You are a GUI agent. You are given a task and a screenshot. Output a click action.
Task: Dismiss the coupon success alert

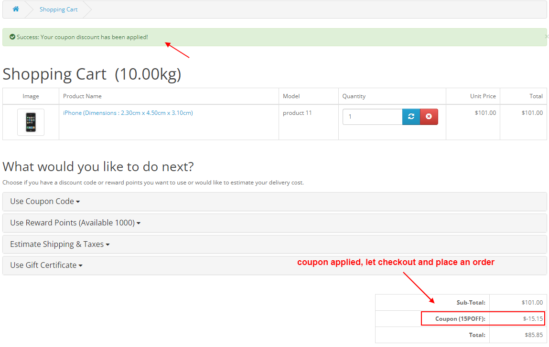546,36
